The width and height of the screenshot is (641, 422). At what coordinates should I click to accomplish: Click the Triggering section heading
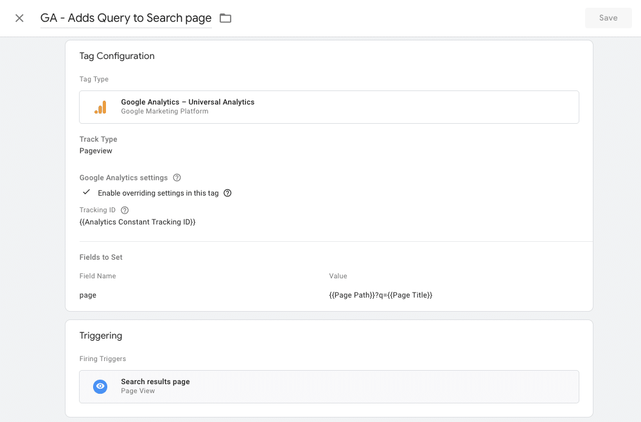(x=101, y=335)
